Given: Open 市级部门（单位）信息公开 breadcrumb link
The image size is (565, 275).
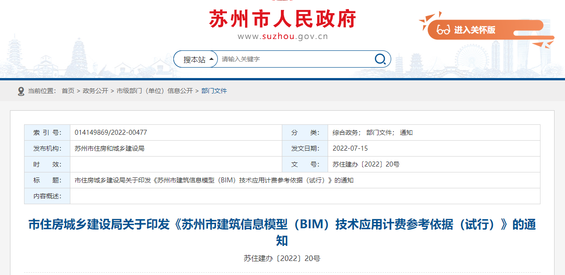Looking at the screenshot, I should coord(155,91).
